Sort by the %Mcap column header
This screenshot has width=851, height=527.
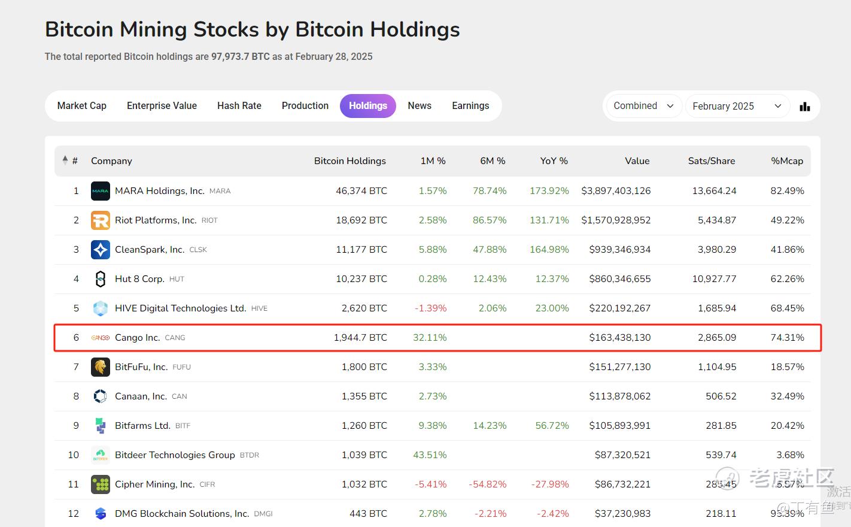786,160
